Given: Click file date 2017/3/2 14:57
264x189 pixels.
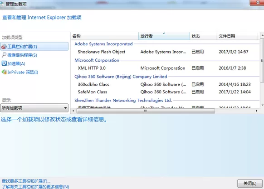Looking at the screenshot, I should (233, 52).
